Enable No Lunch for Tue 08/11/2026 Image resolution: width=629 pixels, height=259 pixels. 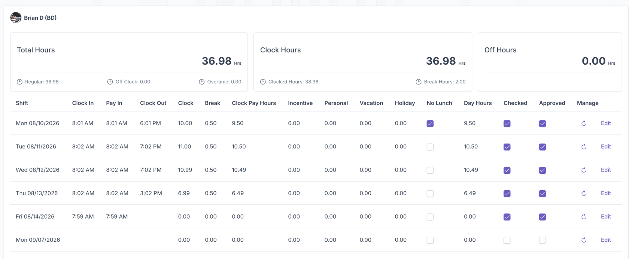point(430,147)
